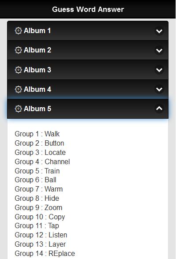Click the Group 9 : Zoom line

coord(38,208)
